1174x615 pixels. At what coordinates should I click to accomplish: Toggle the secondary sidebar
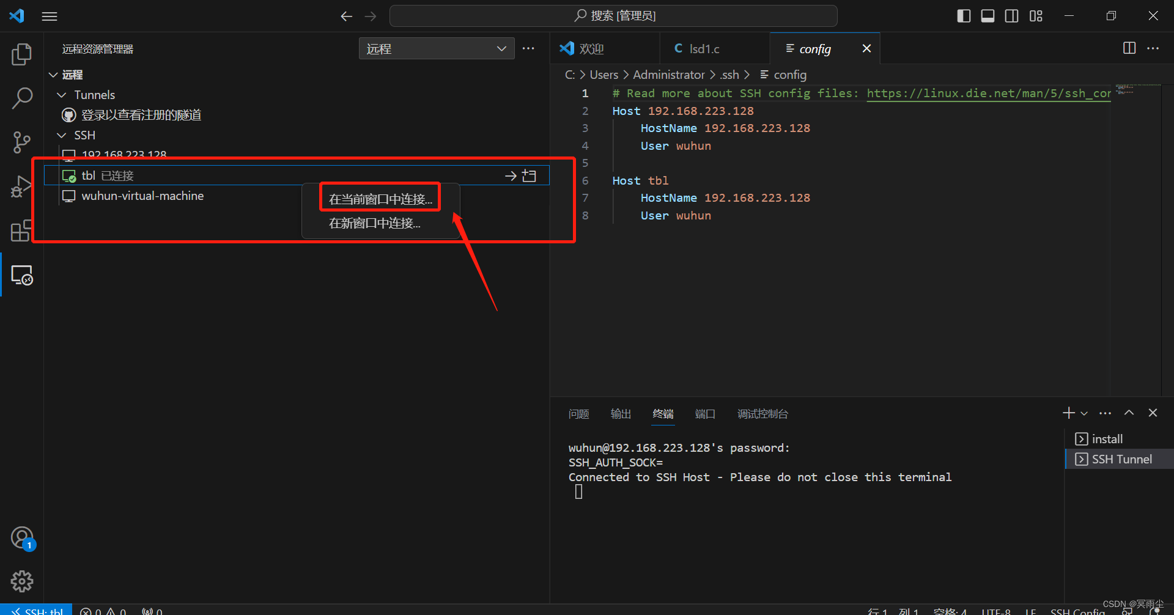(1011, 16)
